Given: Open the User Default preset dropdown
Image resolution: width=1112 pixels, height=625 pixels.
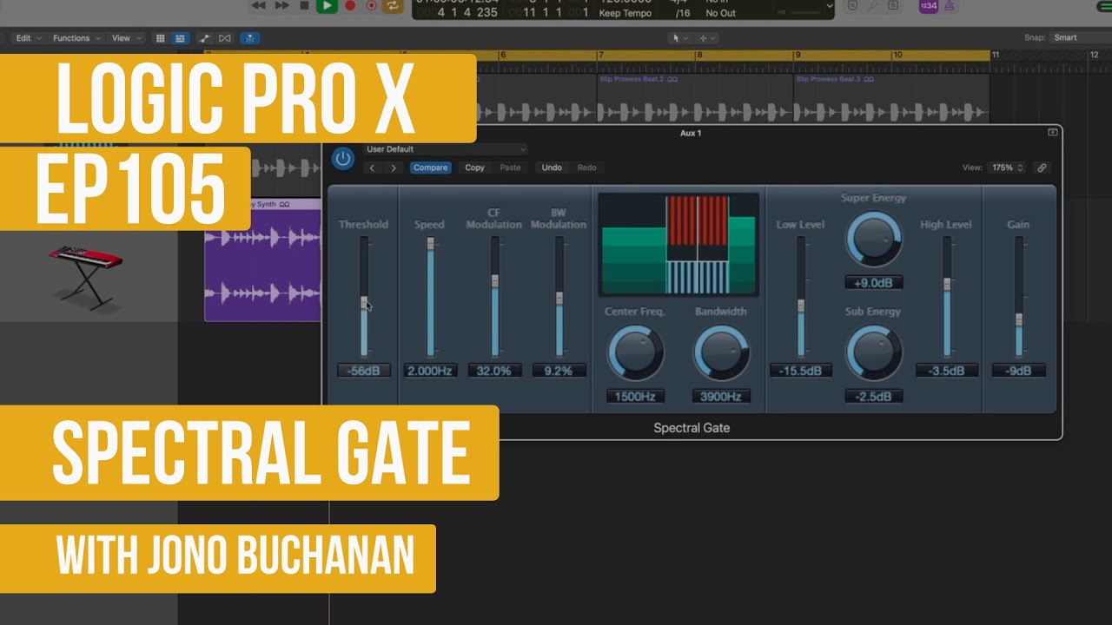Looking at the screenshot, I should pos(445,149).
